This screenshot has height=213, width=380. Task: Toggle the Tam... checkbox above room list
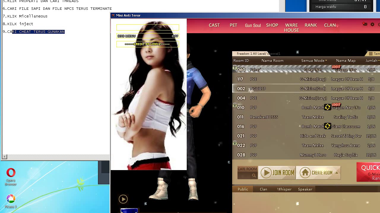(370, 54)
